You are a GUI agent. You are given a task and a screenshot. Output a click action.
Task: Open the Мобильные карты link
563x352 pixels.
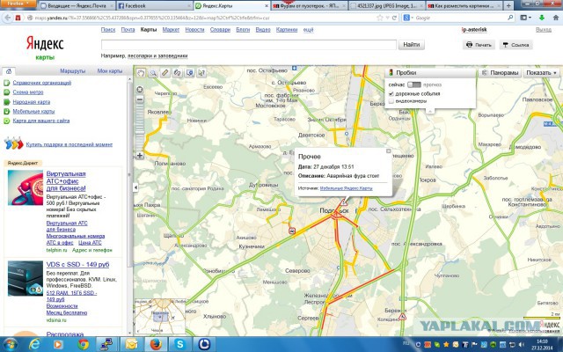pyautogui.click(x=33, y=112)
